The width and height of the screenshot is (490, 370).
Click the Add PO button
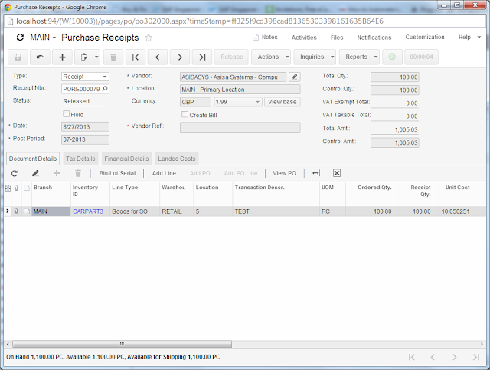(x=200, y=173)
